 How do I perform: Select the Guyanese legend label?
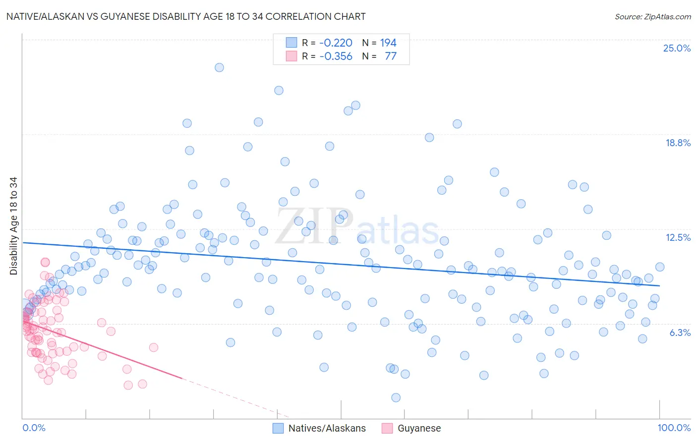click(419, 428)
